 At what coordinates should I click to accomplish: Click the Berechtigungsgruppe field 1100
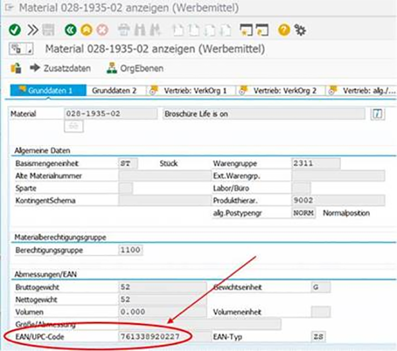pos(130,250)
